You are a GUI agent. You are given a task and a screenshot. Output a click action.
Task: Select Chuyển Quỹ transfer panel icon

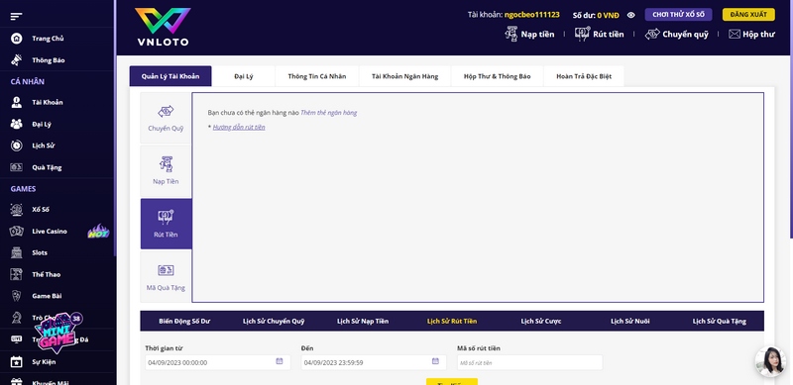[x=166, y=112]
